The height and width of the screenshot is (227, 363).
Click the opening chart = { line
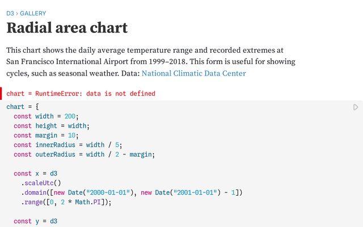coord(23,107)
